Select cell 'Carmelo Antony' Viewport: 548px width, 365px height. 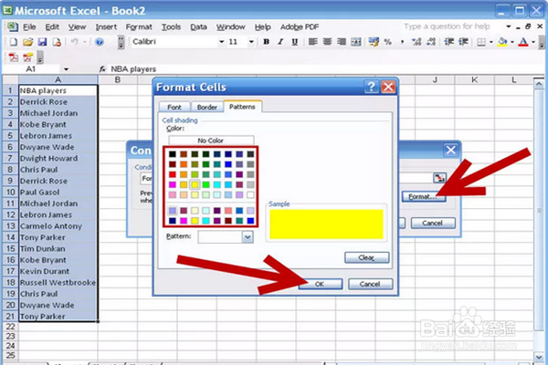[58, 226]
